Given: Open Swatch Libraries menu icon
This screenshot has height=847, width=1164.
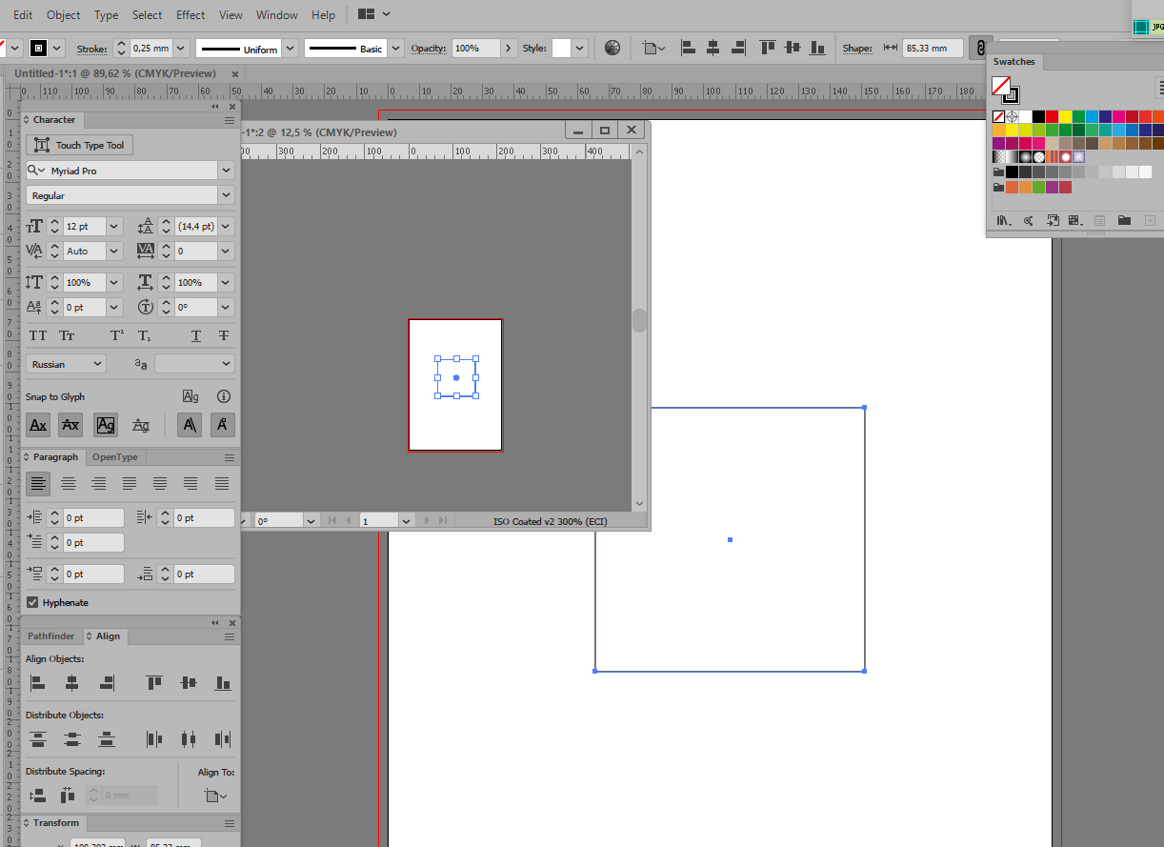Looking at the screenshot, I should (x=1003, y=220).
